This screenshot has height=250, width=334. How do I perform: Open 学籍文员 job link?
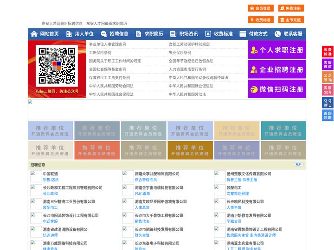tap(234, 221)
